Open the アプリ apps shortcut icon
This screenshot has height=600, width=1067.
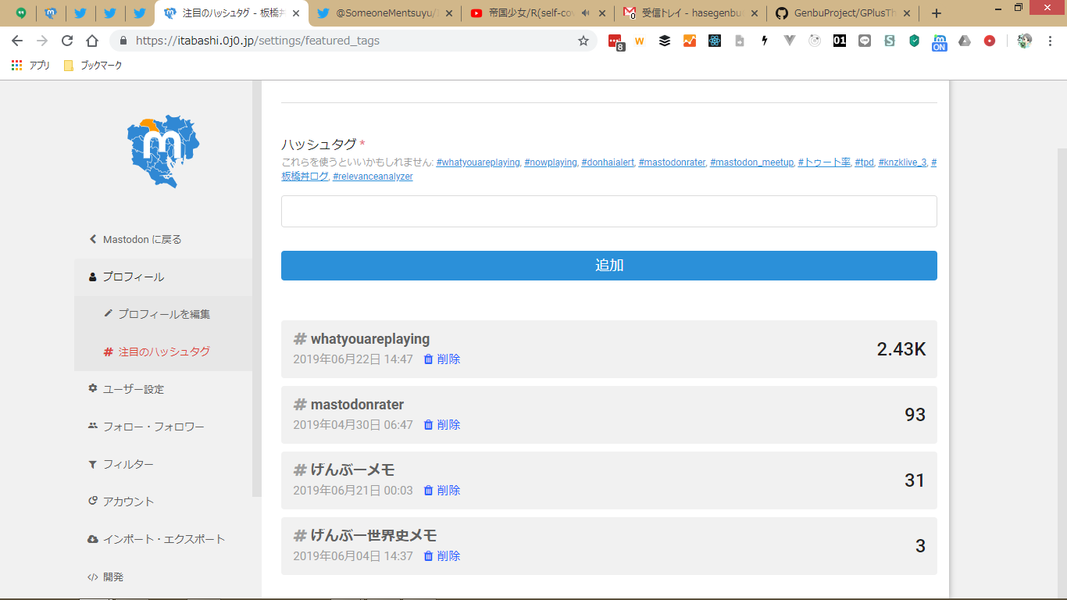17,66
